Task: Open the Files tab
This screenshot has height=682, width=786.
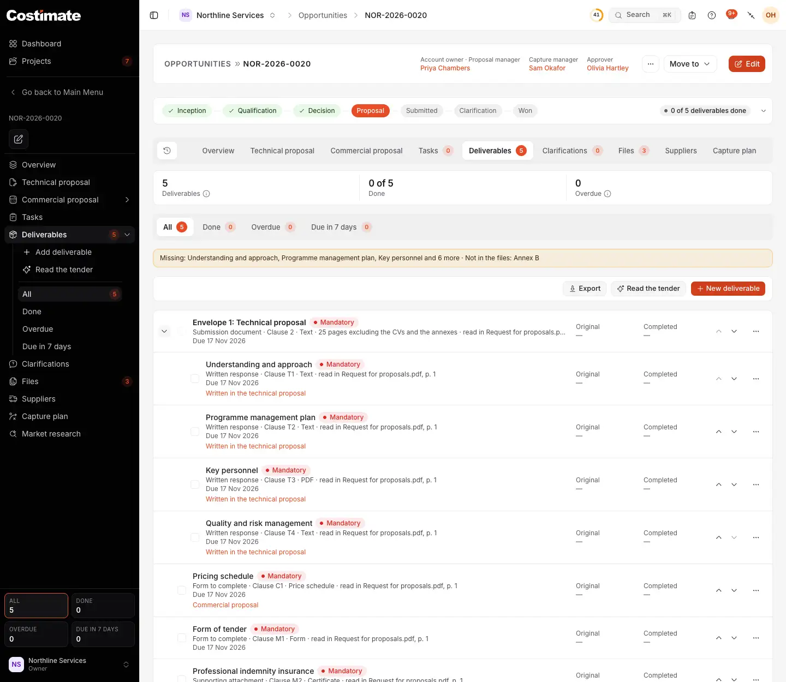Action: tap(633, 151)
